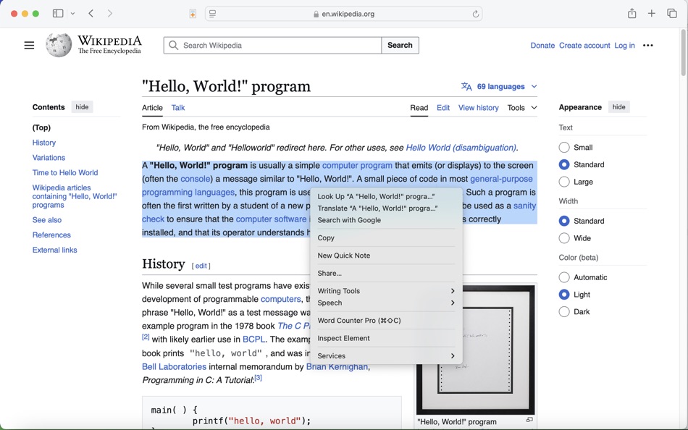
Task: Expand Speech submenu
Action: coord(386,303)
